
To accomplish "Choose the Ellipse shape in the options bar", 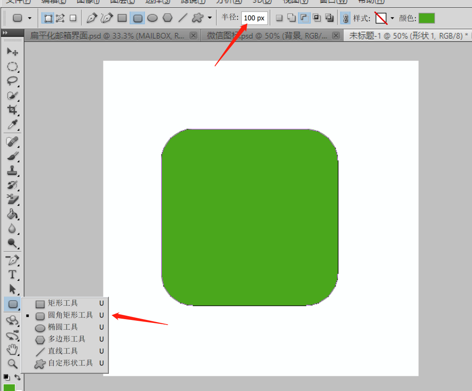I will pyautogui.click(x=152, y=18).
